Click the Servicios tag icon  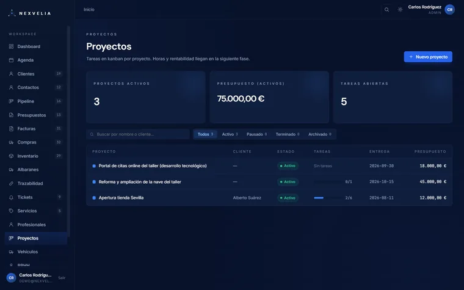[11, 211]
